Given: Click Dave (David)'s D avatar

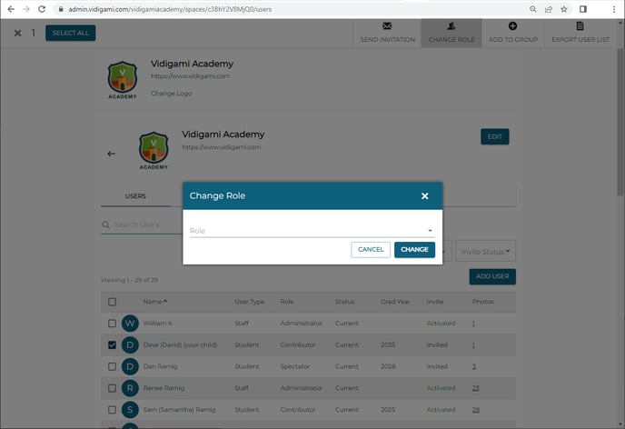Looking at the screenshot, I should [x=130, y=344].
